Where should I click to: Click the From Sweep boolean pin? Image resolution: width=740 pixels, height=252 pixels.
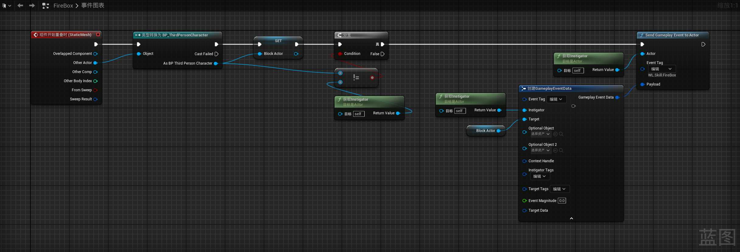tap(96, 90)
